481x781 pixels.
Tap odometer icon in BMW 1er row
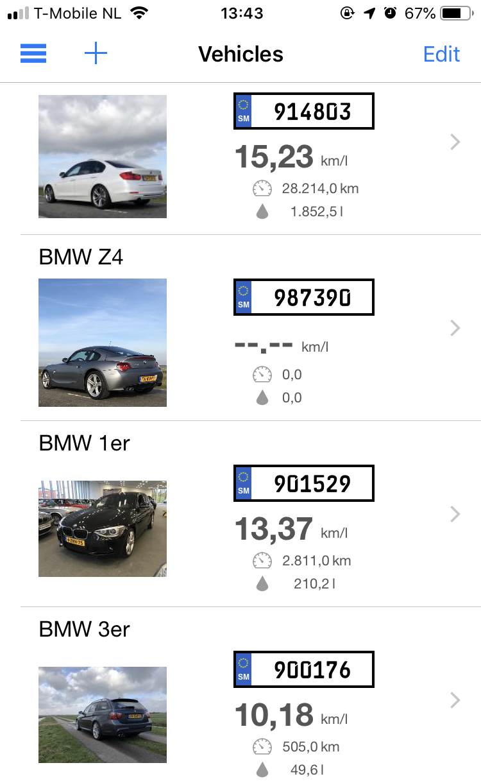click(x=262, y=561)
